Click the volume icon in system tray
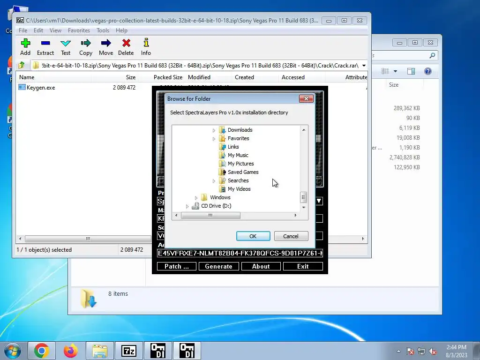Screen dimensions: 480x360 433,352
